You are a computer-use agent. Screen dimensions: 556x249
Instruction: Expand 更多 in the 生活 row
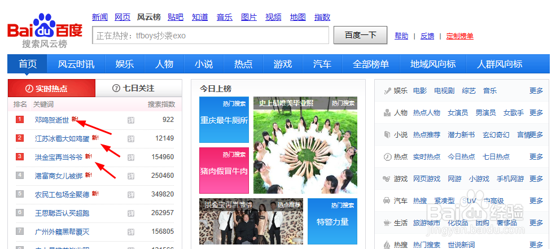pyautogui.click(x=536, y=223)
